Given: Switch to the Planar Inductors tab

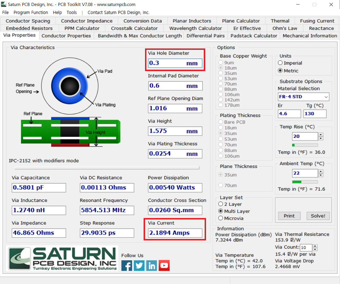Looking at the screenshot, I should (x=192, y=21).
